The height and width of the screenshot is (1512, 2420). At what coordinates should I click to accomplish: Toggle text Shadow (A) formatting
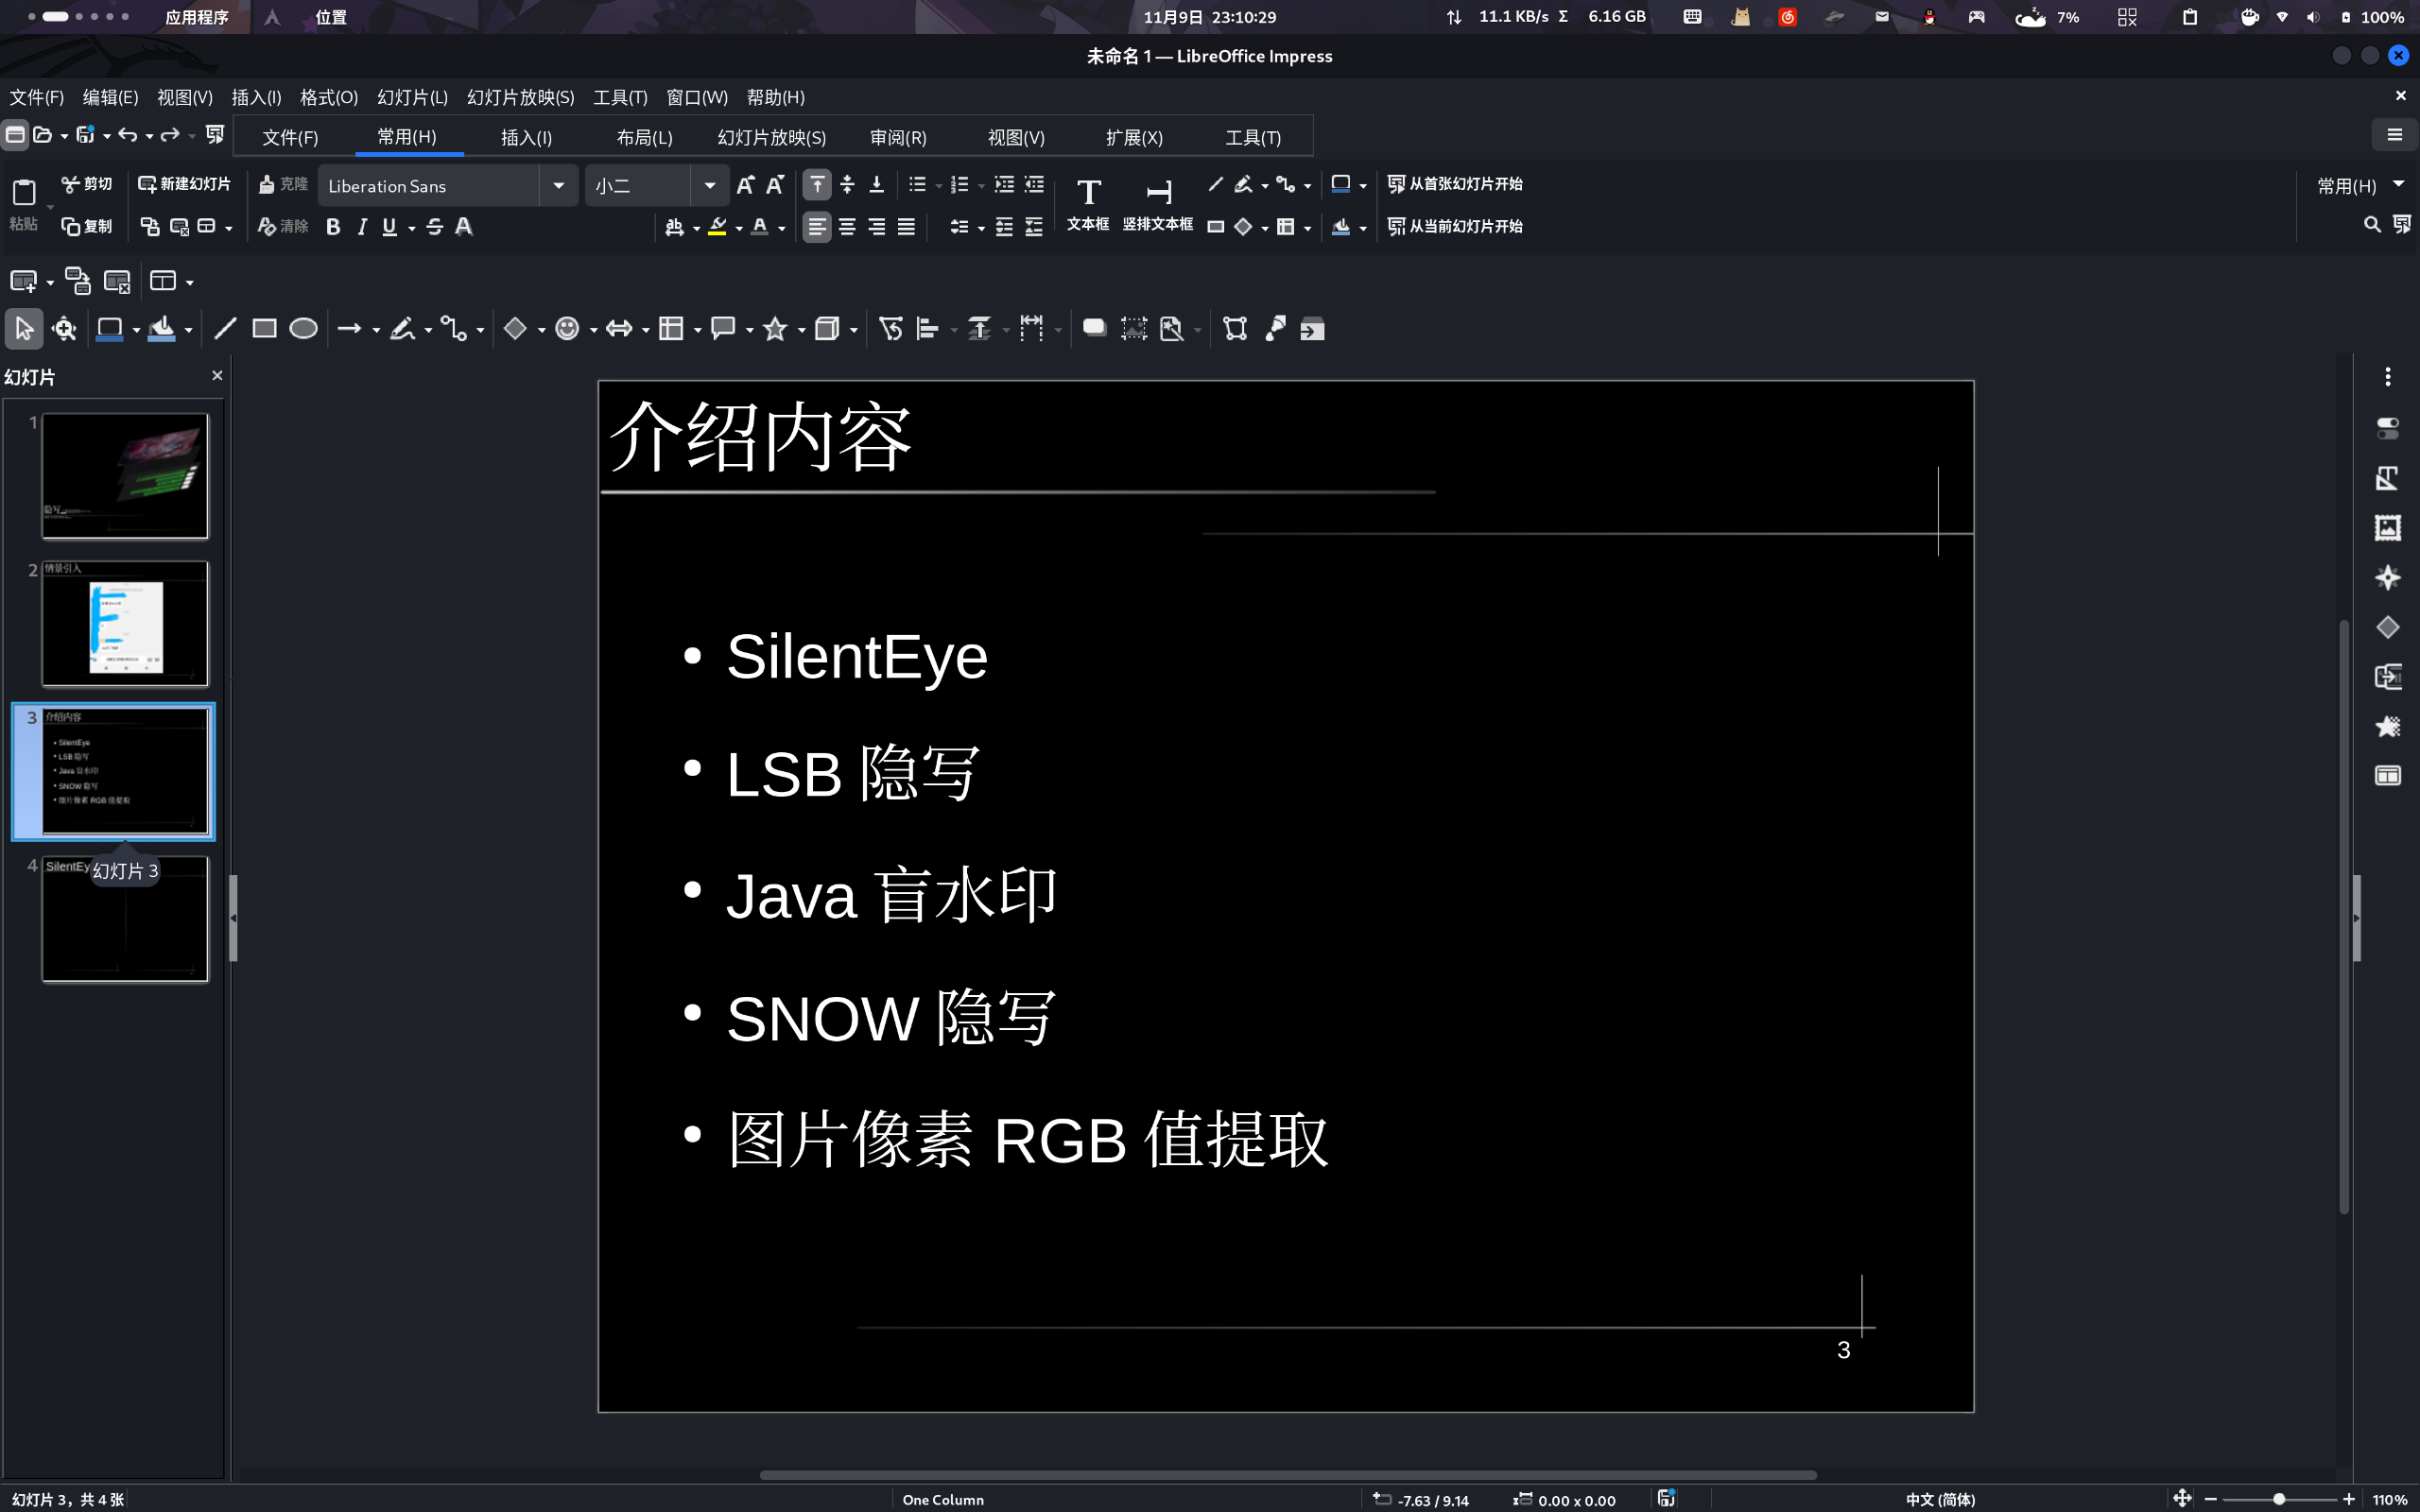point(464,227)
